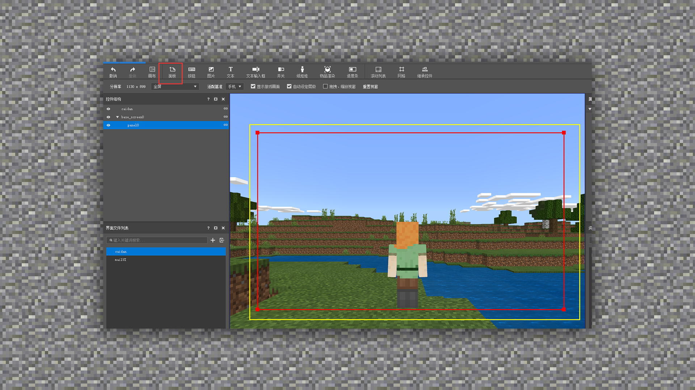695x390 pixels.
Task: Click the Redo (重做) toolbar icon
Action: [x=132, y=72]
